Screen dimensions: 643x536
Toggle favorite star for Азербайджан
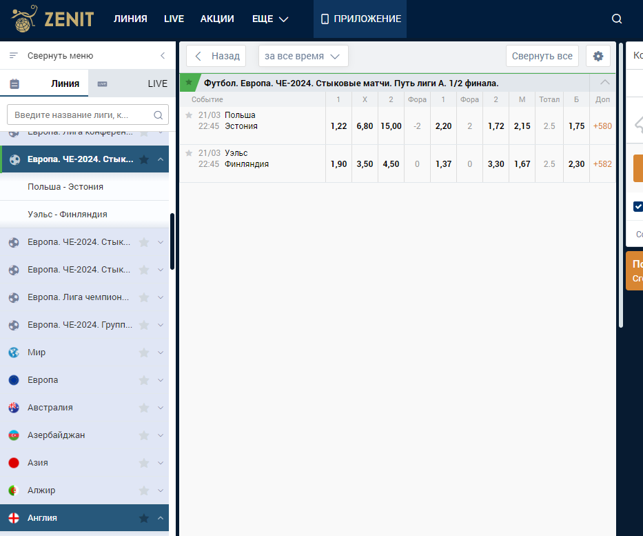(x=144, y=435)
